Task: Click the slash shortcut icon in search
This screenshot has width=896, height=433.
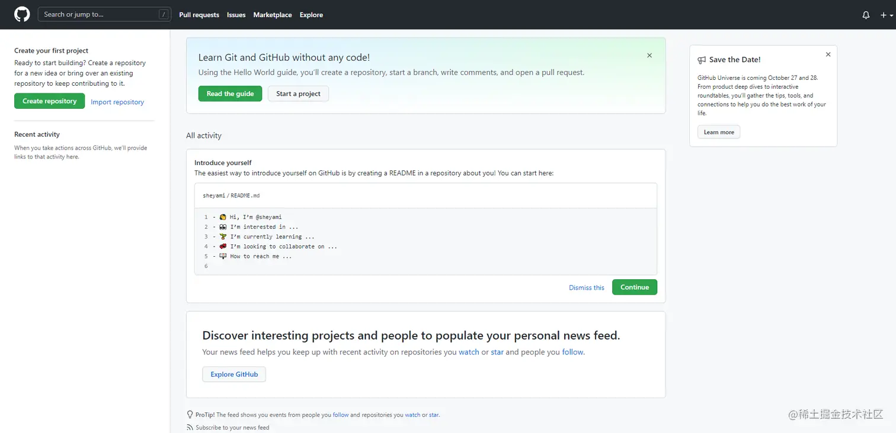Action: point(164,15)
